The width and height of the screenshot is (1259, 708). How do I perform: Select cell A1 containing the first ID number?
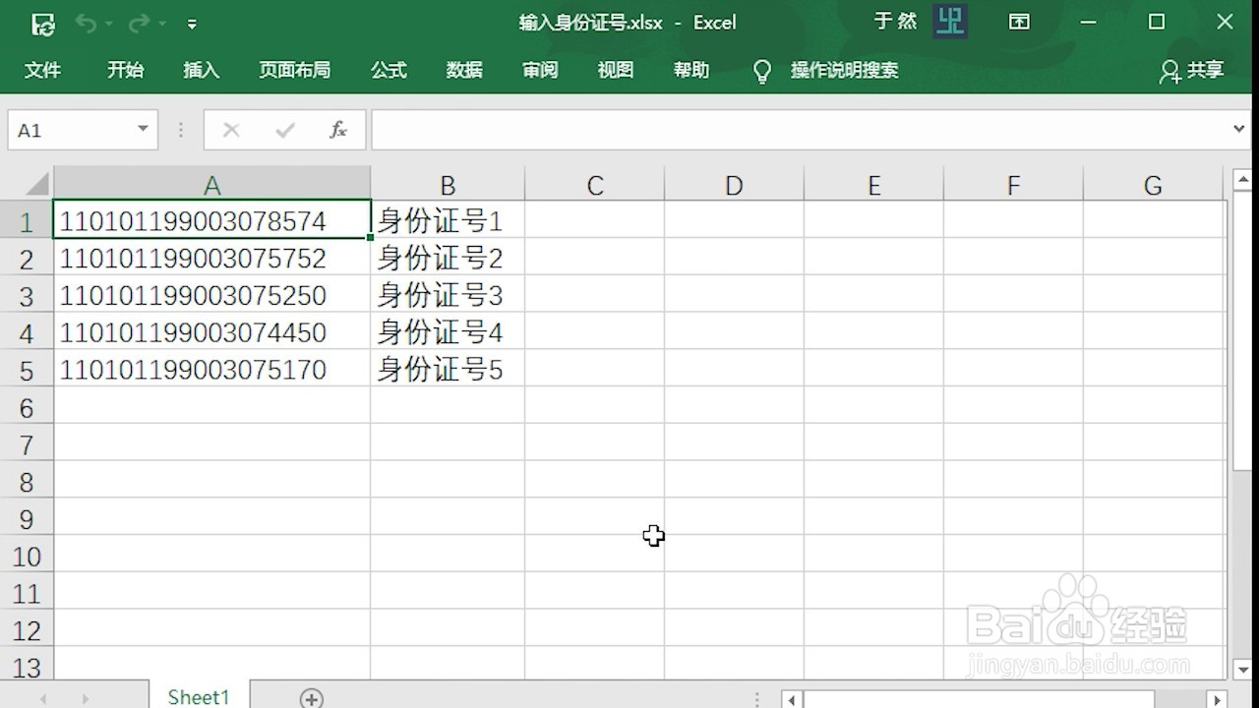(212, 220)
